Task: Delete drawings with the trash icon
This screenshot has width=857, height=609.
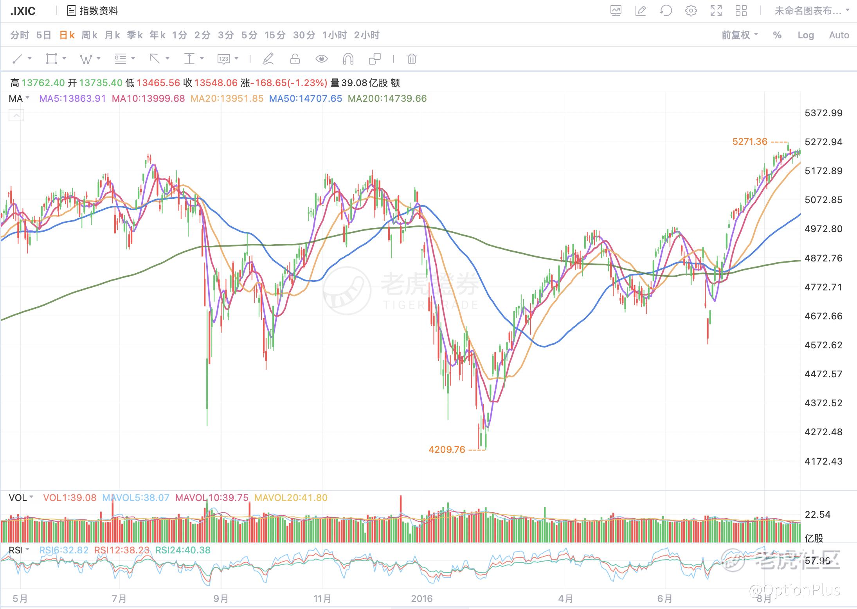Action: coord(412,59)
